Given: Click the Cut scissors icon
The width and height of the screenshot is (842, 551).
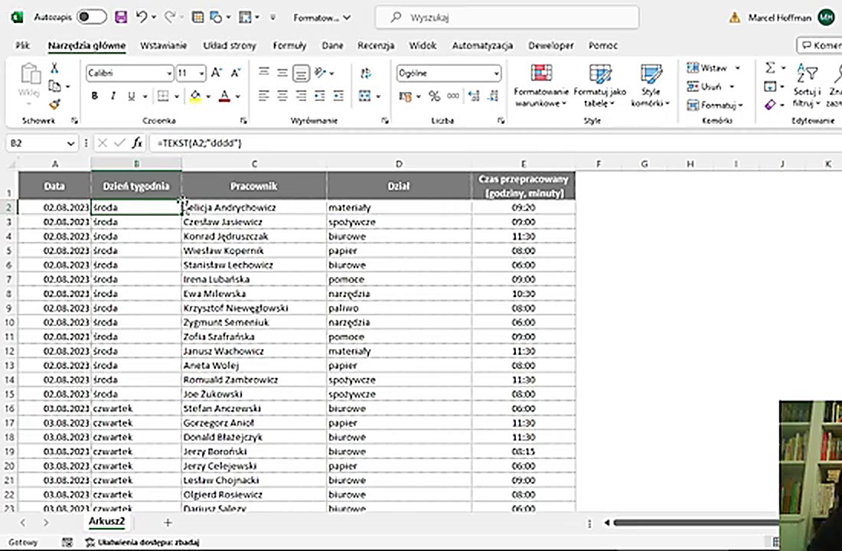Looking at the screenshot, I should pyautogui.click(x=54, y=68).
